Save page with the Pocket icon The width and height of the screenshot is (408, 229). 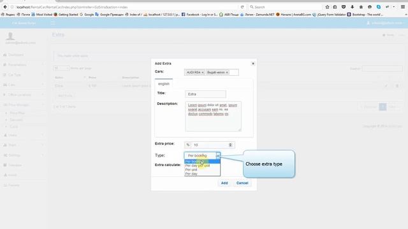point(344,7)
